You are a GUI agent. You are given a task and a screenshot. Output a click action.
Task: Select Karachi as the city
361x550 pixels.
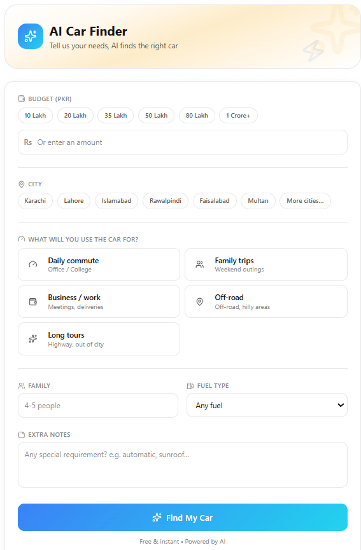point(35,201)
